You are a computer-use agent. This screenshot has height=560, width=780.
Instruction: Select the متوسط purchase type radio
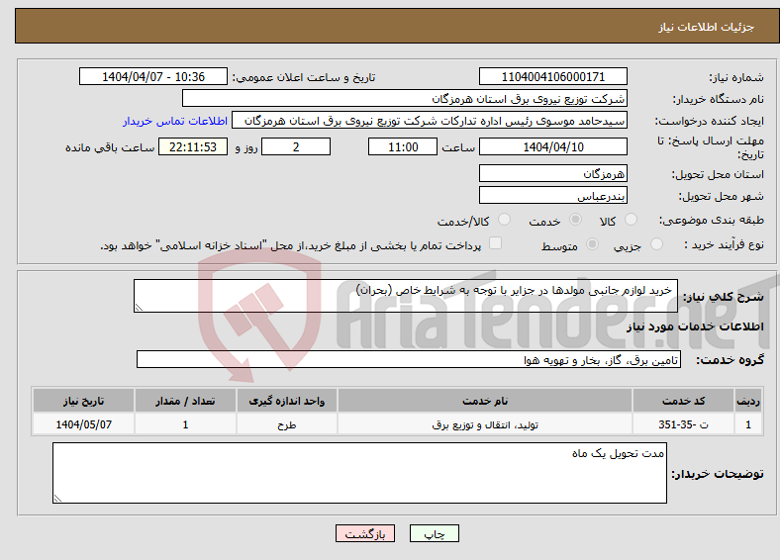593,244
